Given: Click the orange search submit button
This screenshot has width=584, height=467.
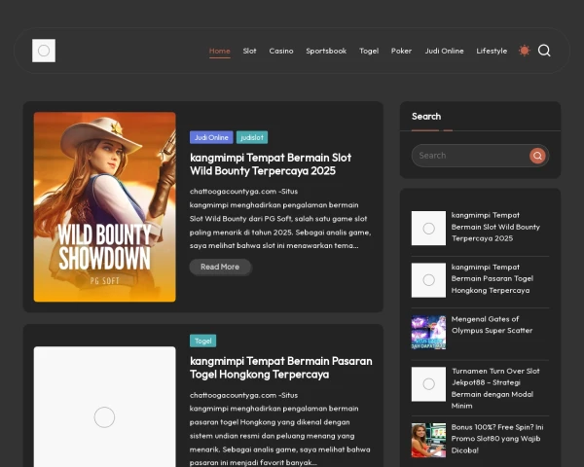Looking at the screenshot, I should pyautogui.click(x=537, y=156).
